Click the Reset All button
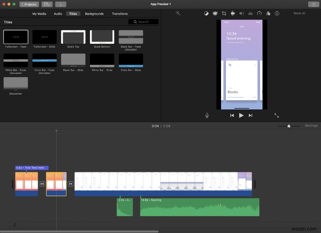Viewport: 321px width, 233px height. 299,13
